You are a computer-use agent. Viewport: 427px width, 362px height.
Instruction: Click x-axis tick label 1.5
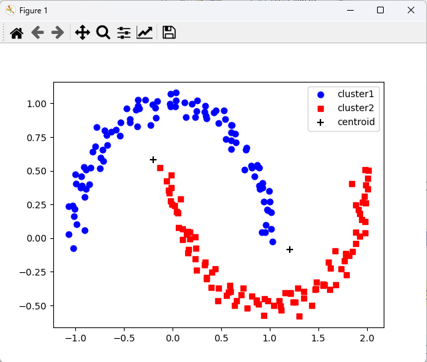(318, 338)
